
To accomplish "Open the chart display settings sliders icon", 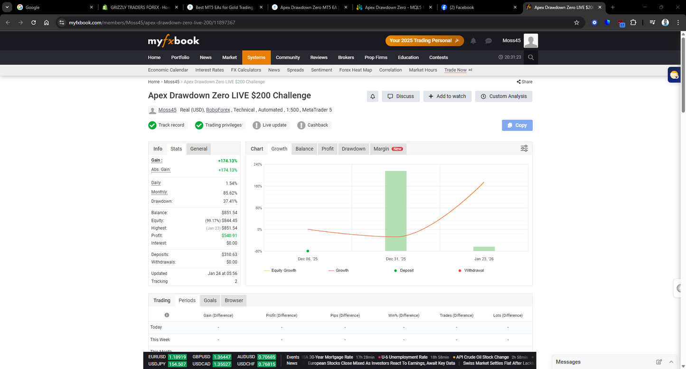I will (524, 148).
